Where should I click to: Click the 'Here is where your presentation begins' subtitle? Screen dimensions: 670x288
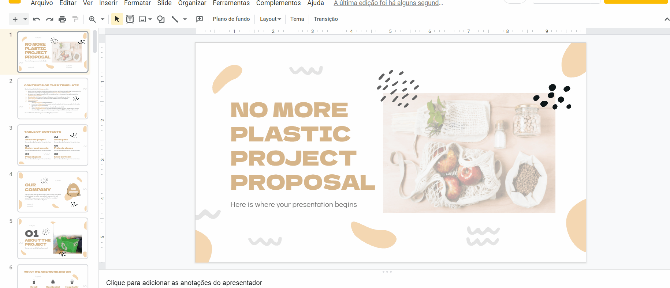click(294, 204)
